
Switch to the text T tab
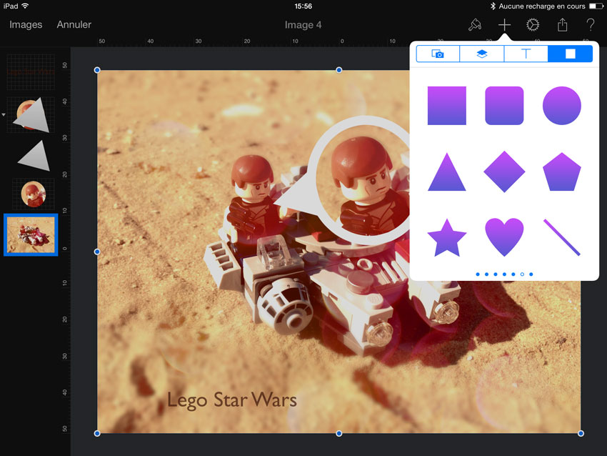(526, 54)
